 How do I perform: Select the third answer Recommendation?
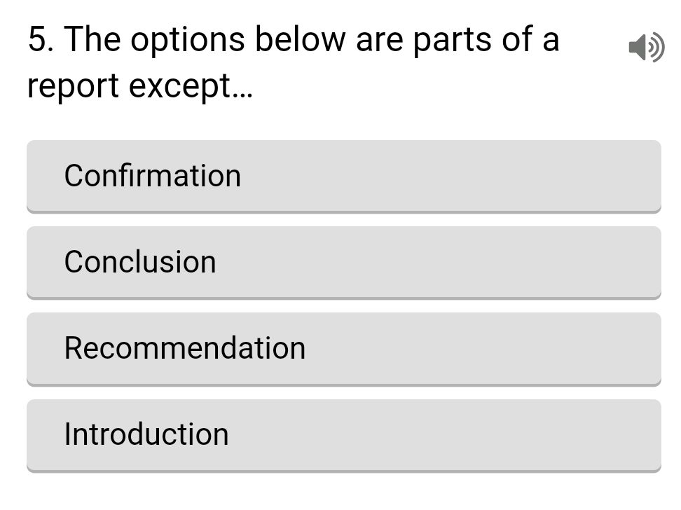[x=343, y=347]
